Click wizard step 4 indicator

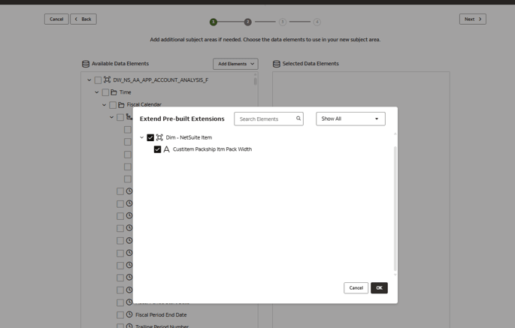317,22
